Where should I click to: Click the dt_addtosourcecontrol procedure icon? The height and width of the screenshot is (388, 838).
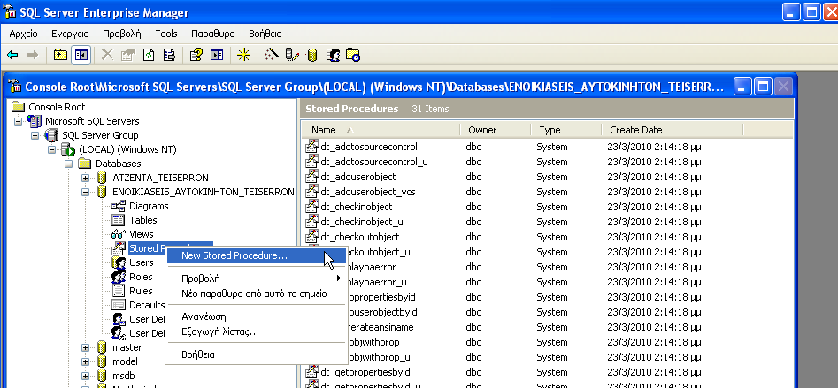(312, 146)
